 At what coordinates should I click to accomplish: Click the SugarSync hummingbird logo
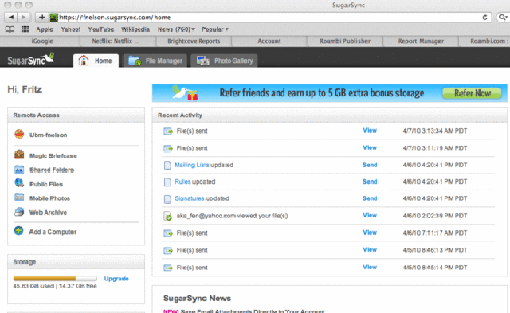31,60
